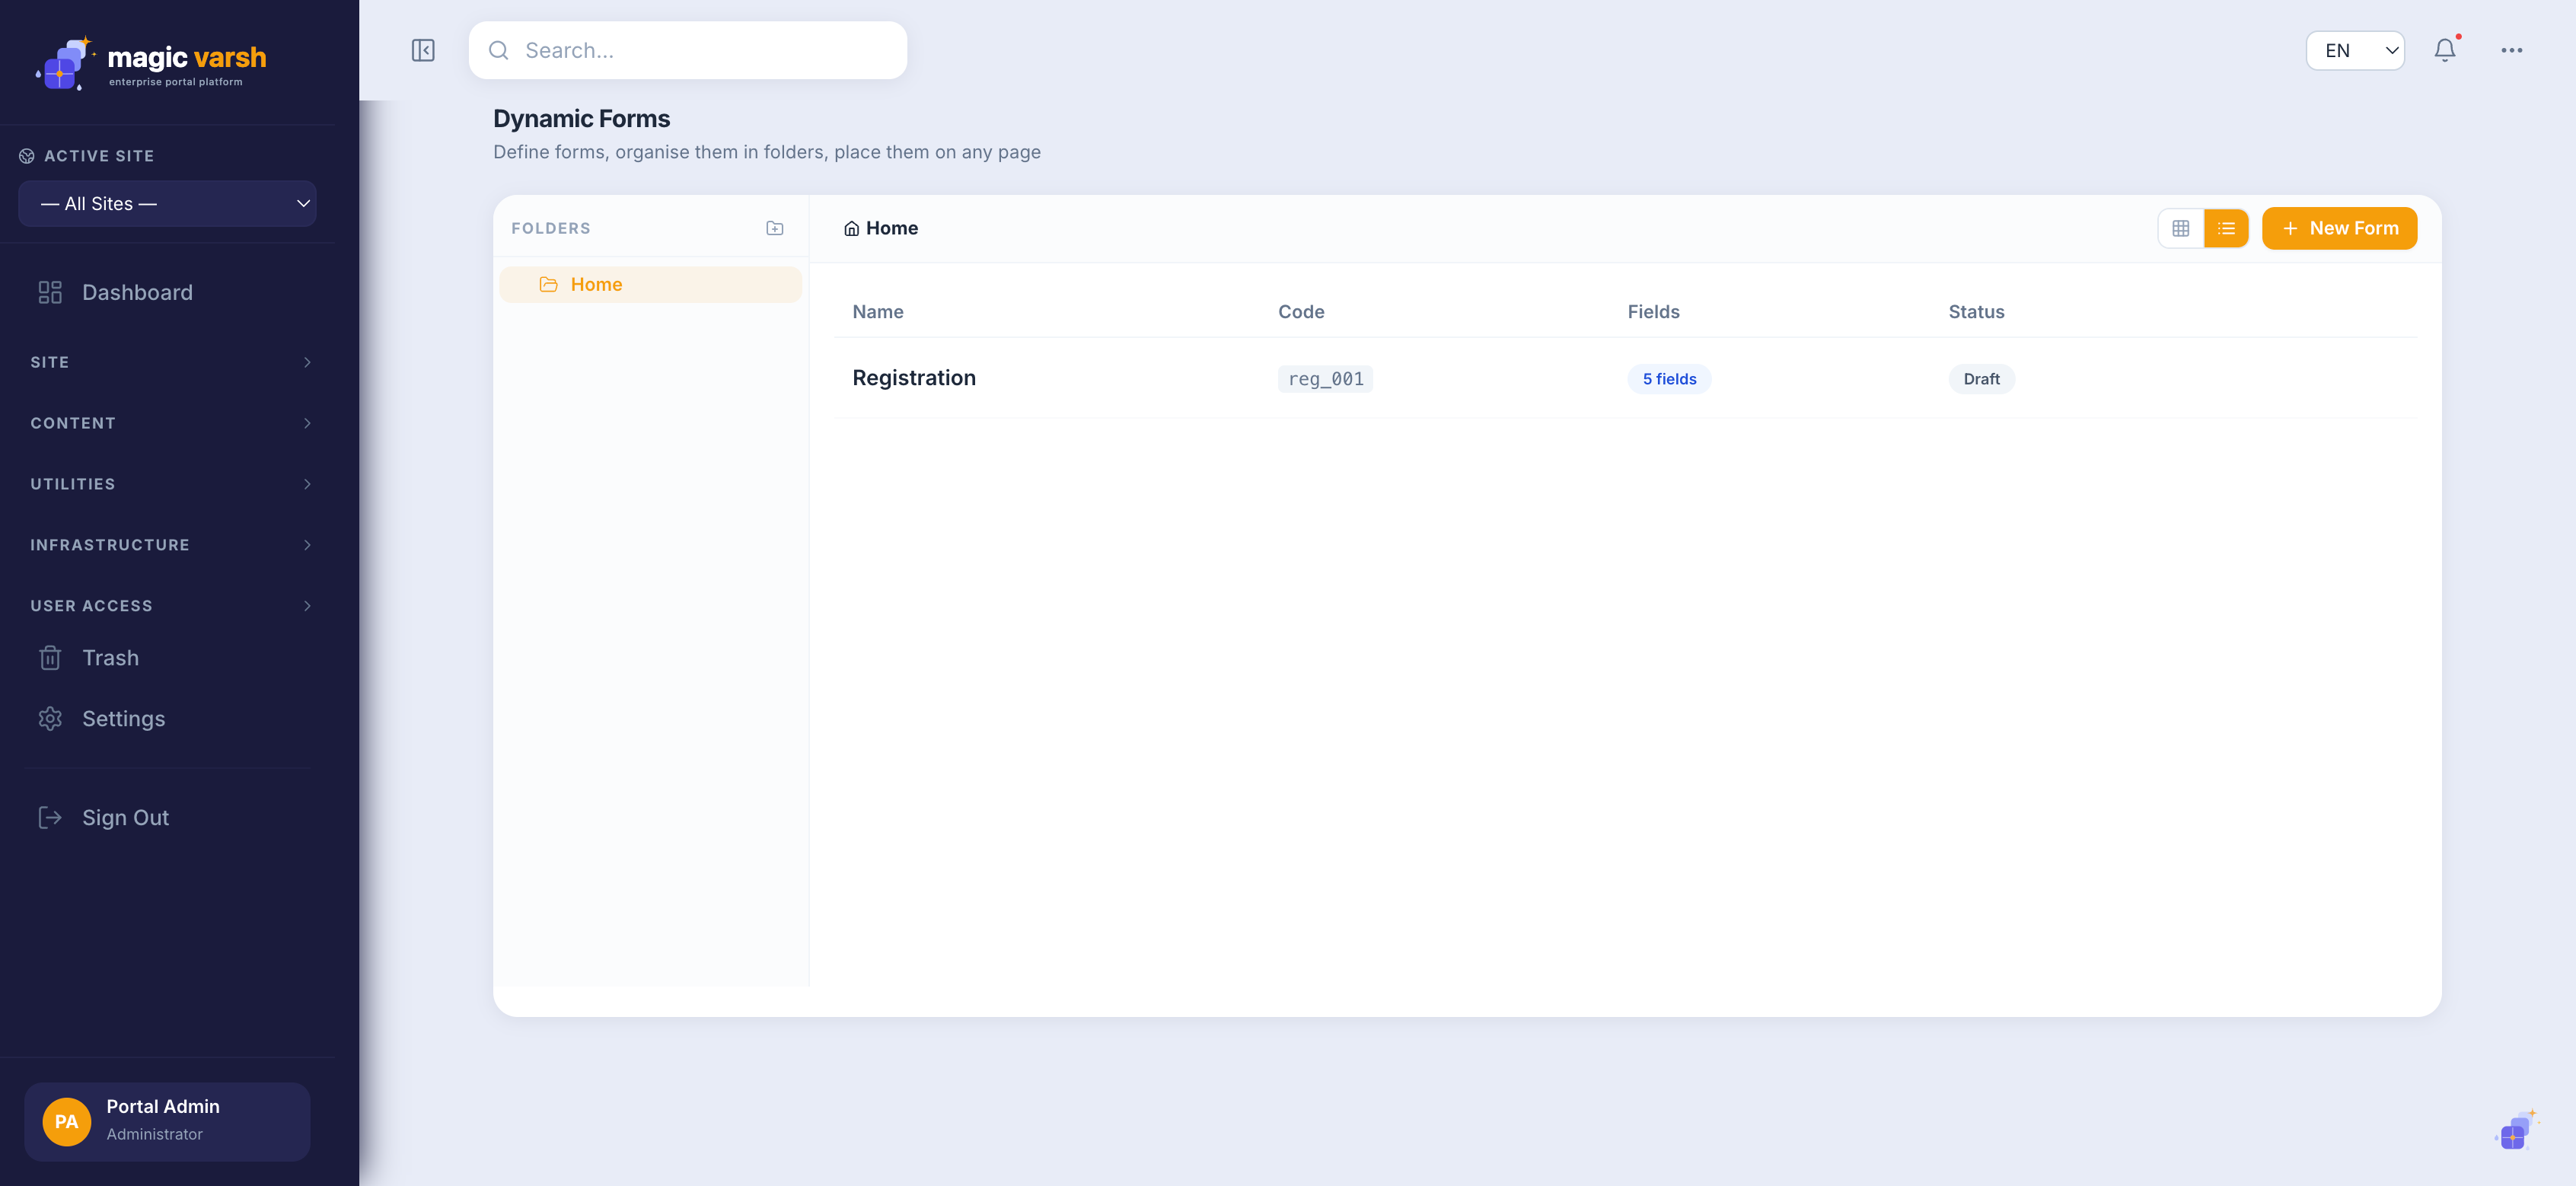The image size is (2576, 1186).
Task: Click the Fields column header
Action: point(1653,312)
